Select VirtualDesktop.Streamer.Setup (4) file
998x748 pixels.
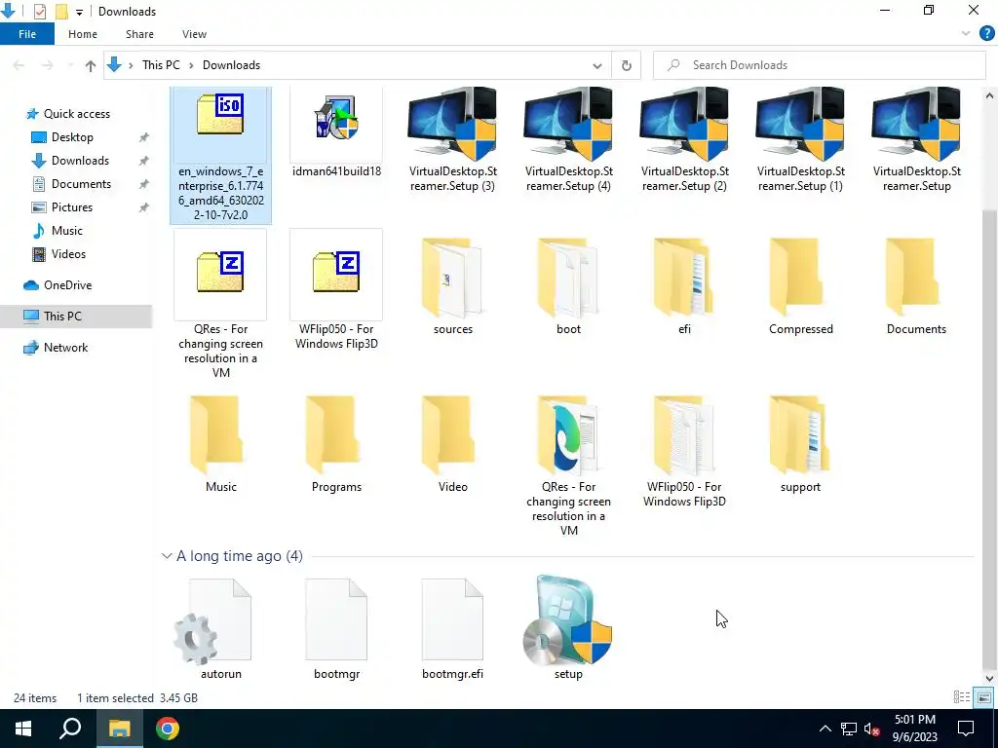point(568,140)
